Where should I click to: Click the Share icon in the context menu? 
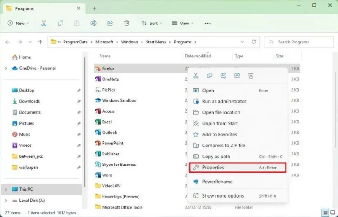(x=237, y=76)
